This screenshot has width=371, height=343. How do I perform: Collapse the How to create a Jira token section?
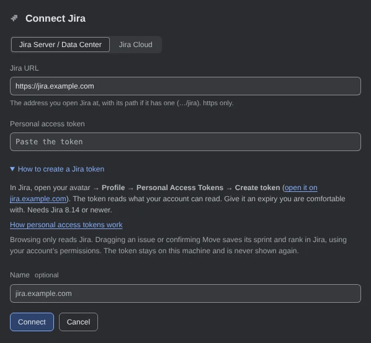point(57,169)
